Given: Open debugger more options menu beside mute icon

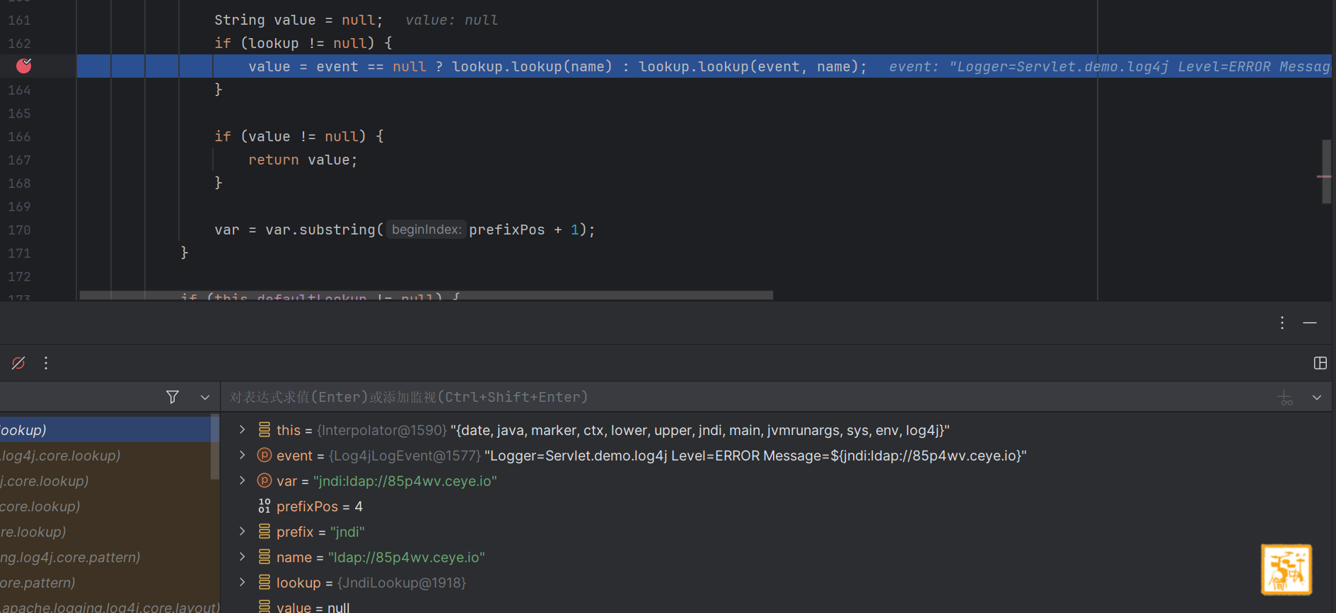Looking at the screenshot, I should point(46,363).
